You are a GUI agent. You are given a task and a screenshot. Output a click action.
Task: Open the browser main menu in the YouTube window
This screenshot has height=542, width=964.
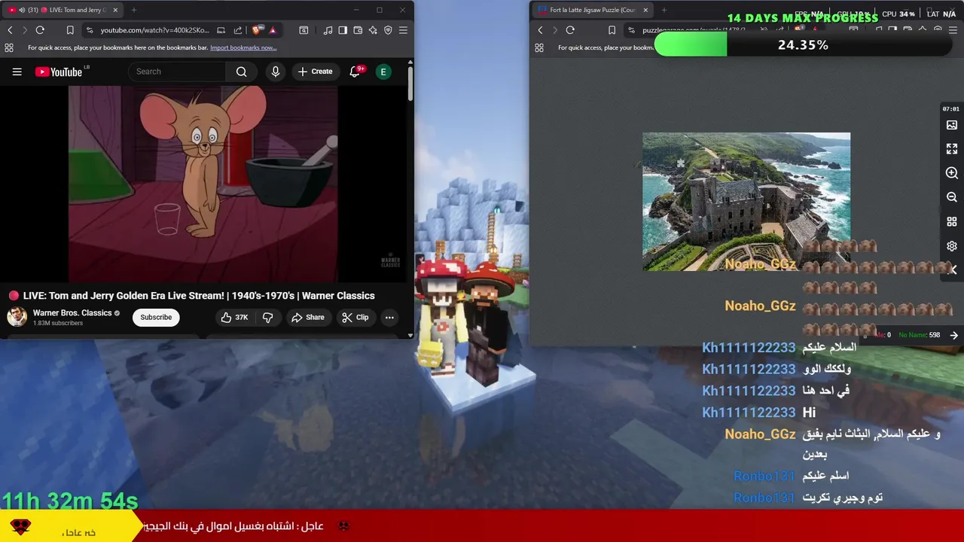point(403,30)
